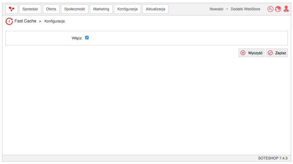Click the Konfiguracja breadcrumb text
293x164 pixels.
[x=54, y=21]
